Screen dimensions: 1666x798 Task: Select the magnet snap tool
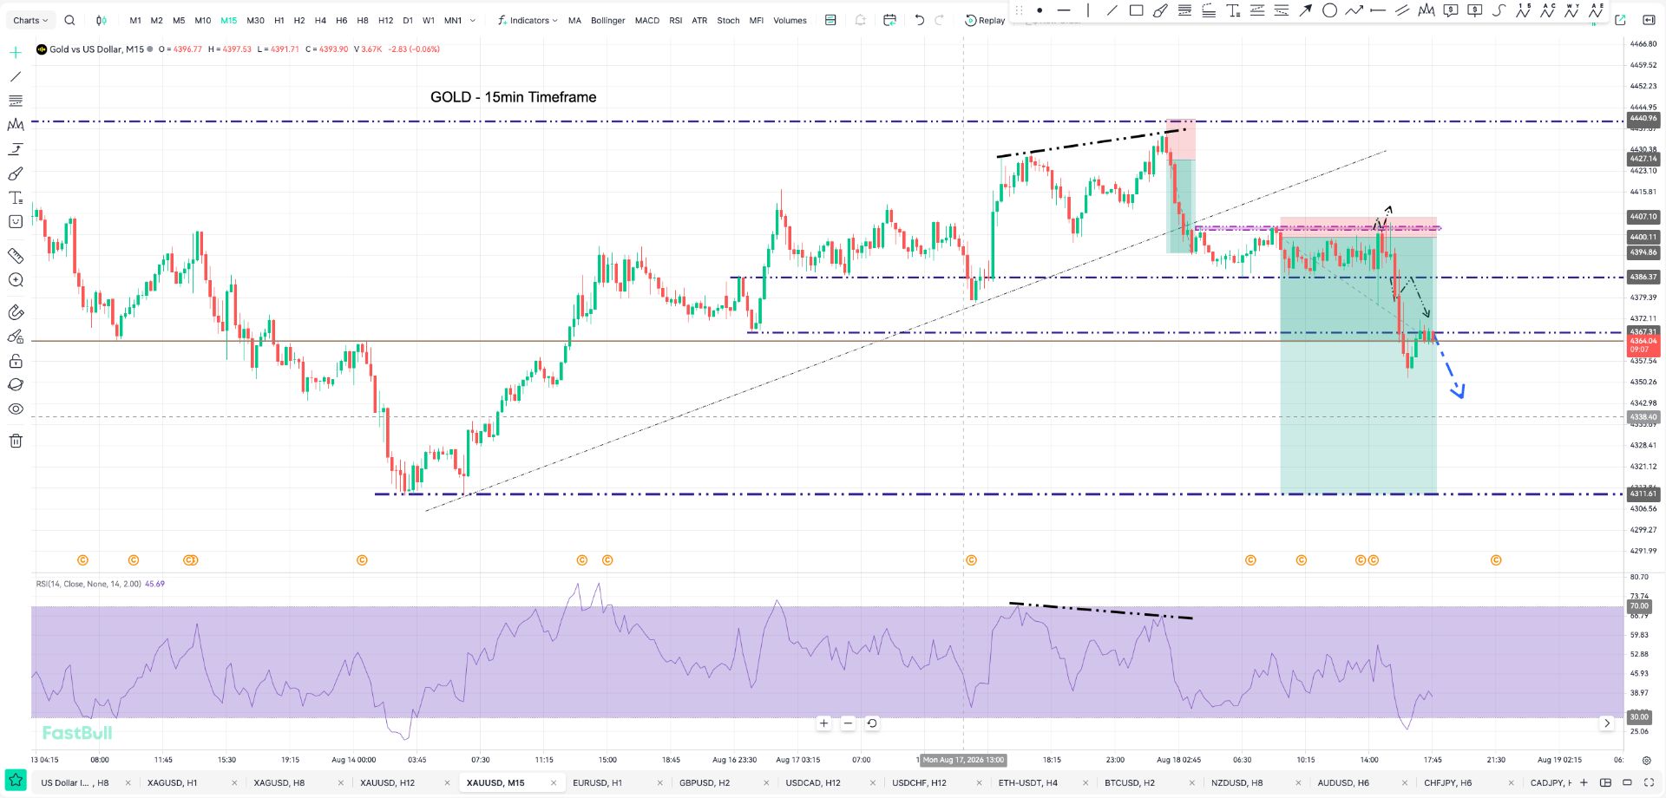click(x=16, y=312)
